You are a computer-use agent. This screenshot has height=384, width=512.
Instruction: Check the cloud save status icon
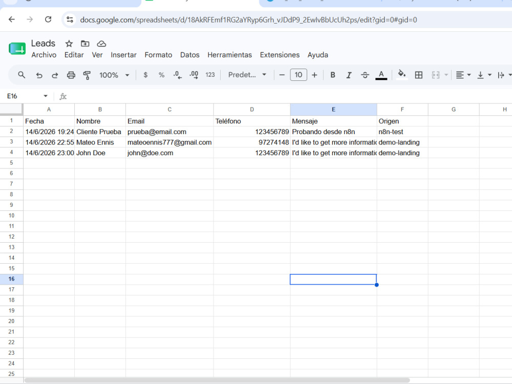coord(101,44)
